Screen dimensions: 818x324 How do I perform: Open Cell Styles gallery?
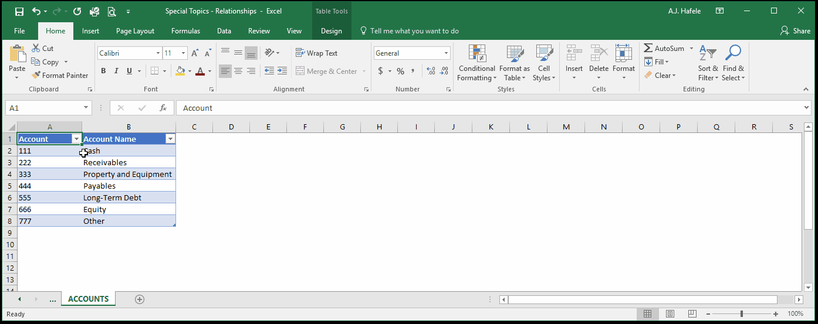pyautogui.click(x=544, y=63)
